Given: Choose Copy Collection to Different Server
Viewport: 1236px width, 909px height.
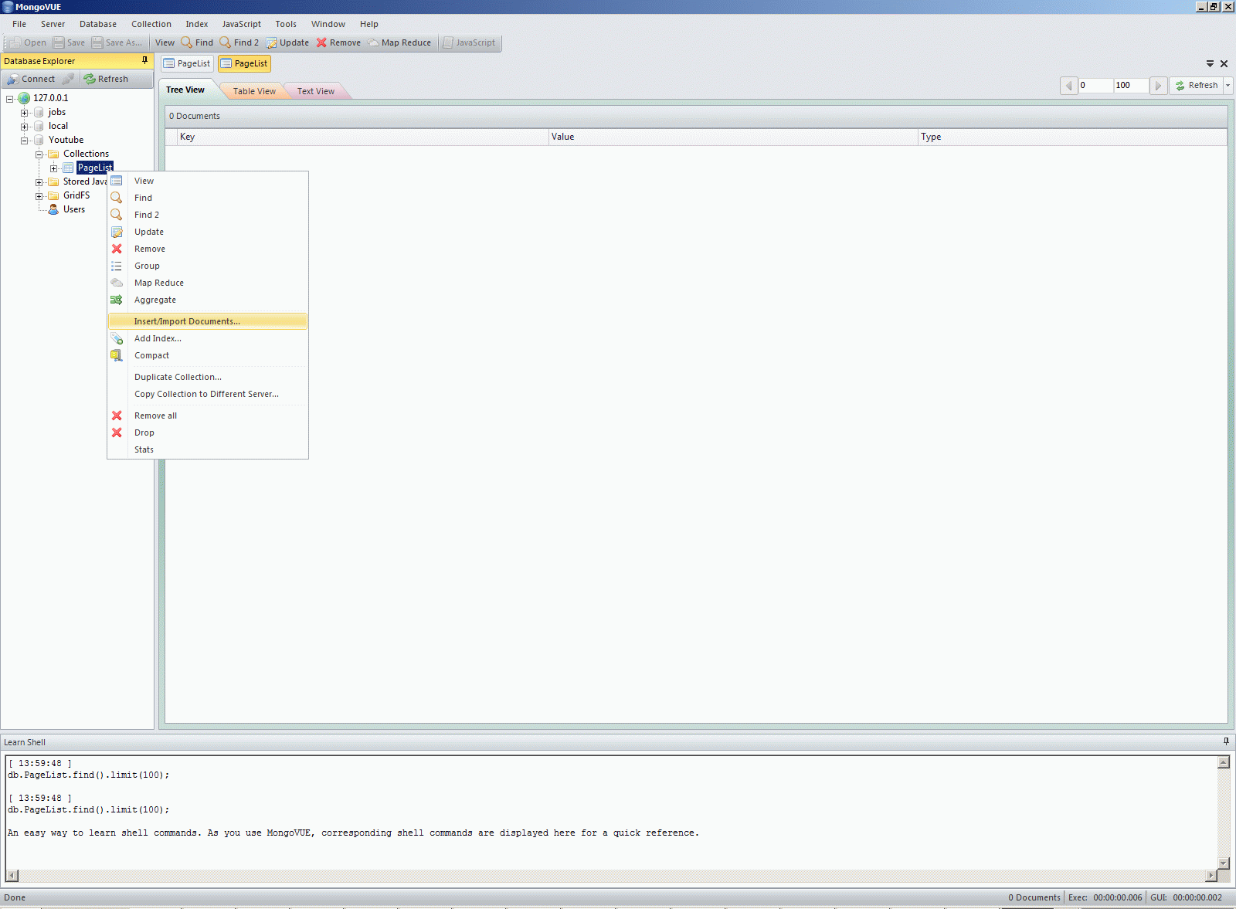Looking at the screenshot, I should tap(208, 394).
